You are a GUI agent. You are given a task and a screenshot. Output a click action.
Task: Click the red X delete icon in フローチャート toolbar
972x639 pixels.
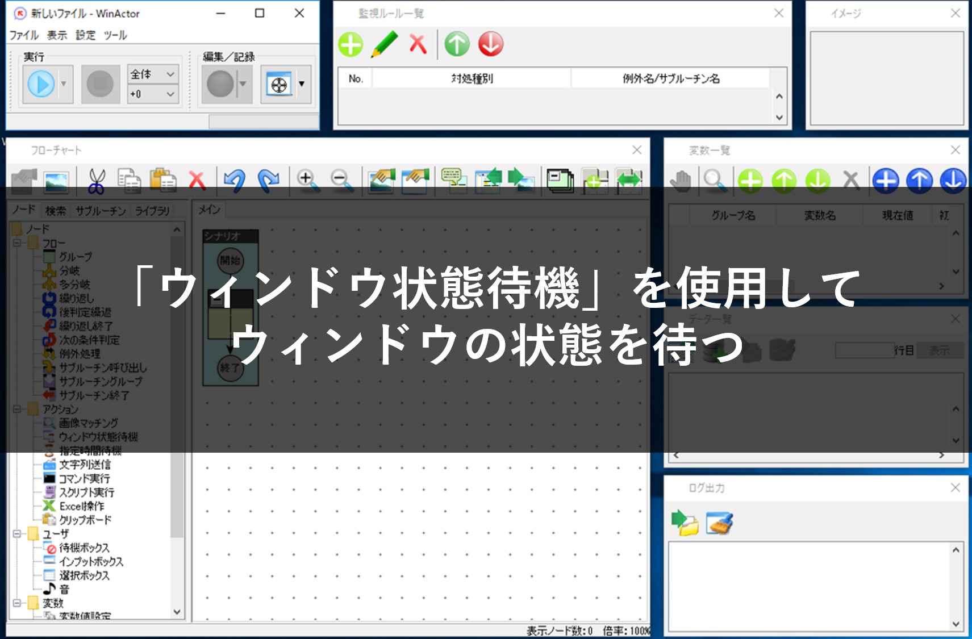(197, 180)
